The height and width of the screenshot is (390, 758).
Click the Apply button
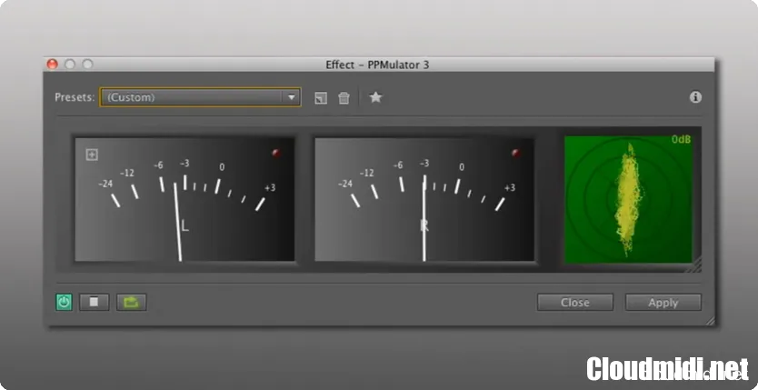click(x=663, y=303)
